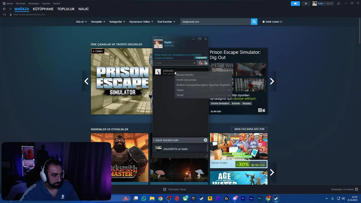Click Daha Fazlasına Göz Atın button
The image size is (361, 203).
tap(249, 129)
